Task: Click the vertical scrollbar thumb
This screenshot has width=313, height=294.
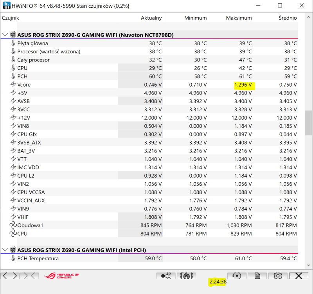Action: [308, 123]
